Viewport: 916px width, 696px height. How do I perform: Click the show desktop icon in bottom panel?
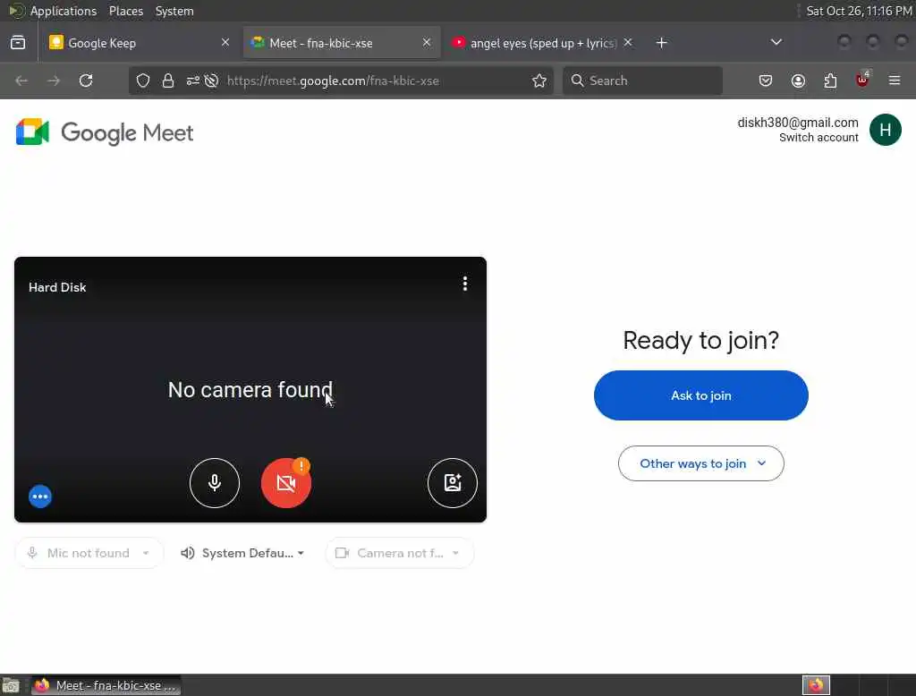coord(11,685)
